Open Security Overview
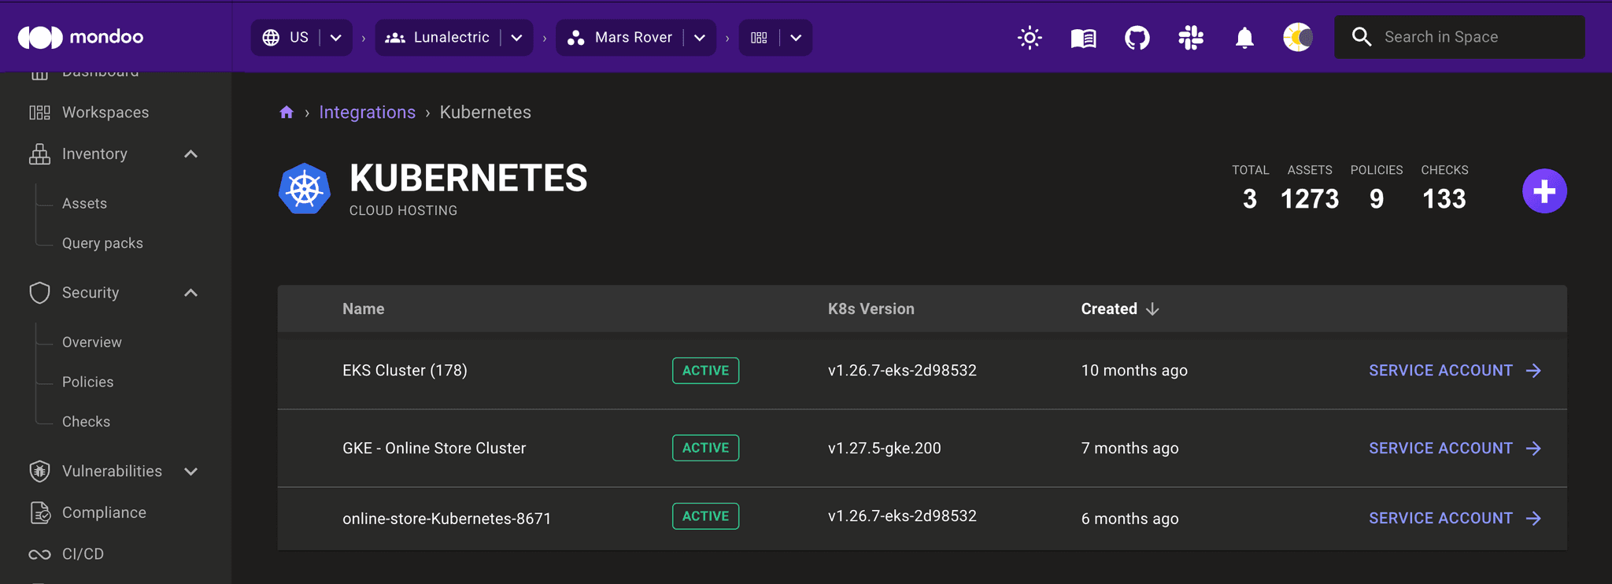Viewport: 1612px width, 584px height. pos(92,342)
